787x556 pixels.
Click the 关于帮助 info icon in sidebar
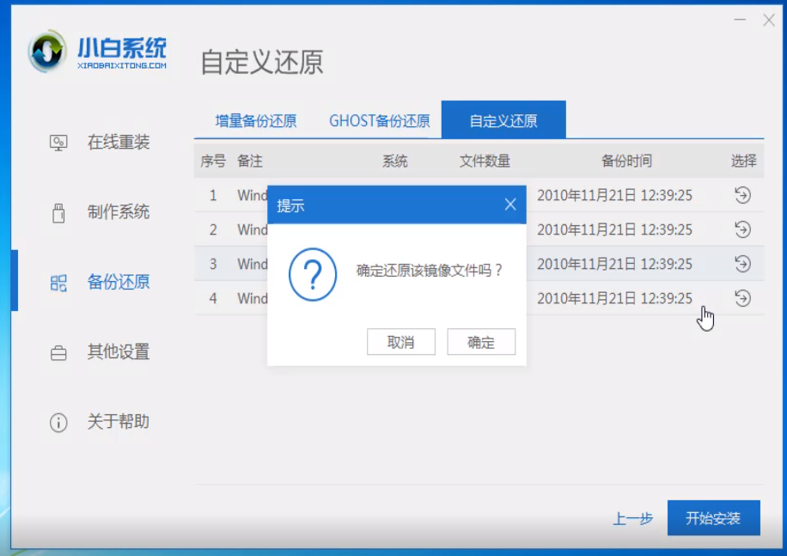point(58,423)
